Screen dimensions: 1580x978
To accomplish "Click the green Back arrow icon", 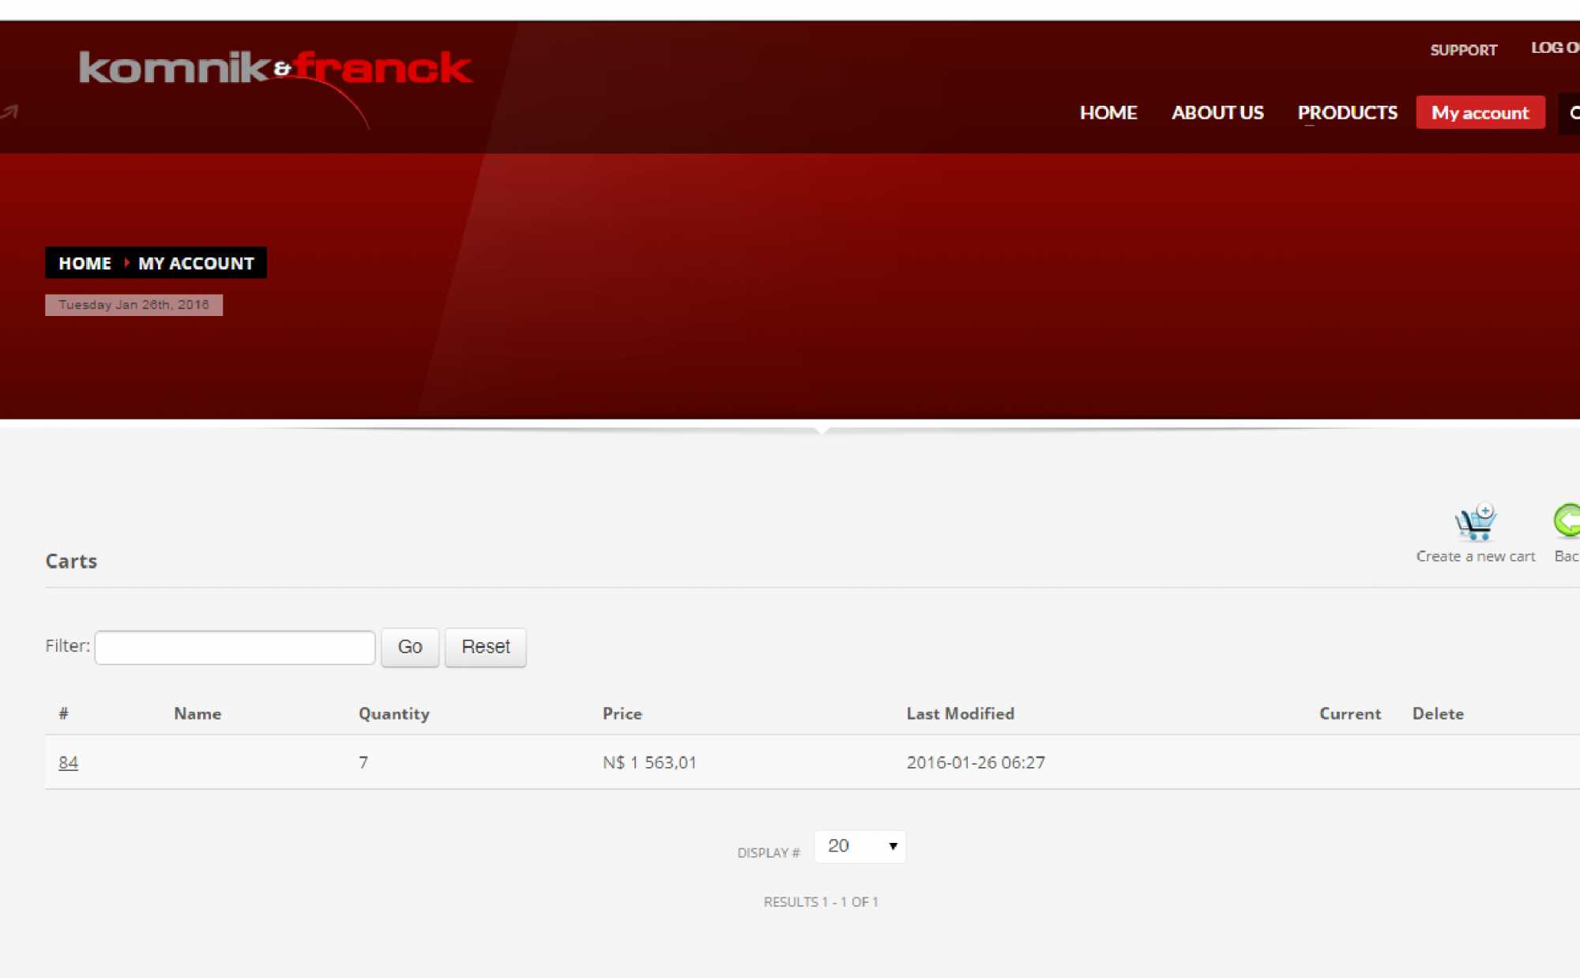I will click(1568, 521).
